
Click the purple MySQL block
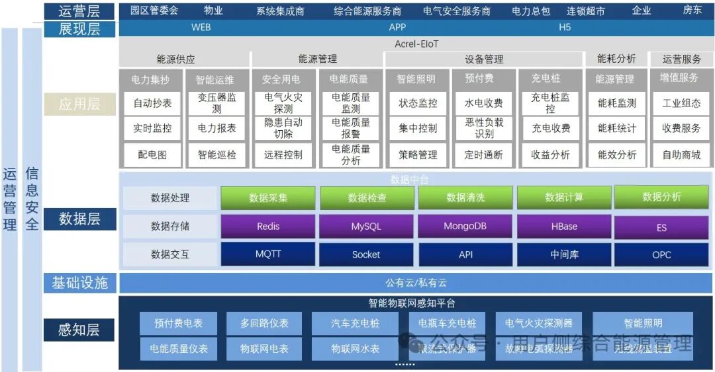coord(366,226)
